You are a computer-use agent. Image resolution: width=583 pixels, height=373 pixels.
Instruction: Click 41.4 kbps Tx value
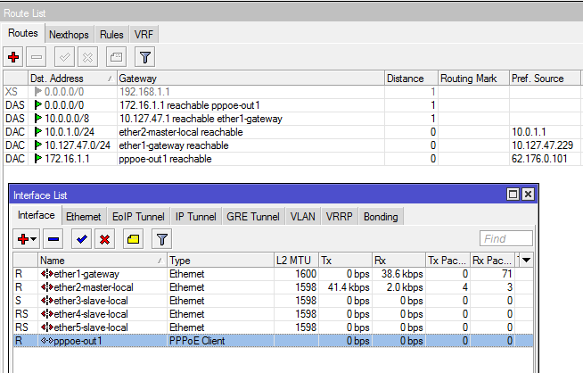349,287
